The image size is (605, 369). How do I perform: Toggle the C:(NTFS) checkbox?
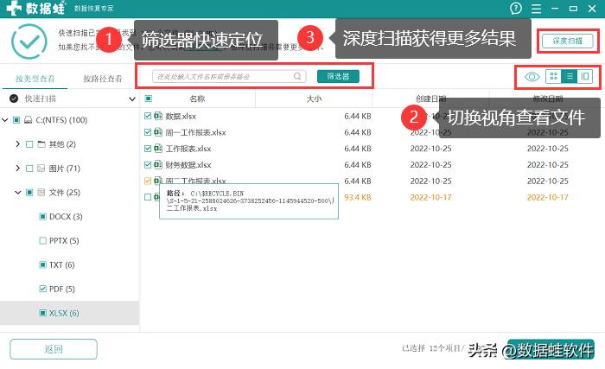point(16,120)
